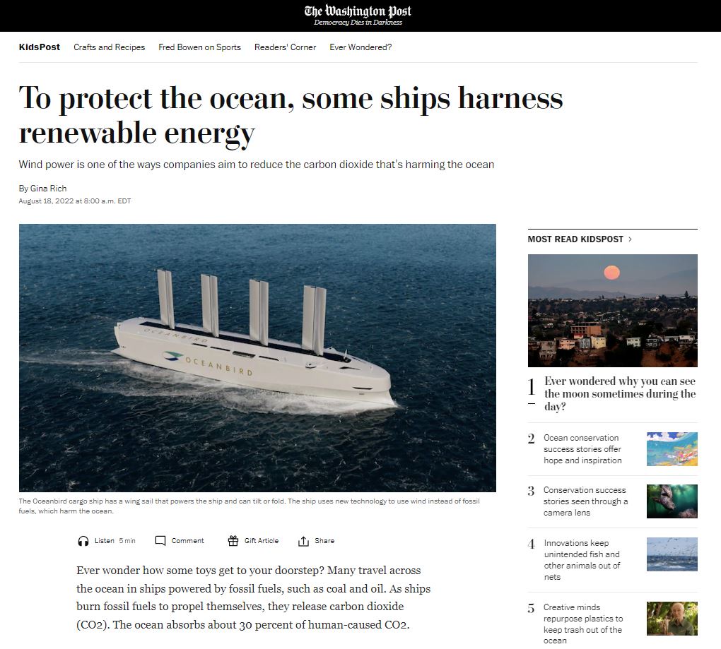
Task: Click the birds over sea thumbnail
Action: pos(672,554)
